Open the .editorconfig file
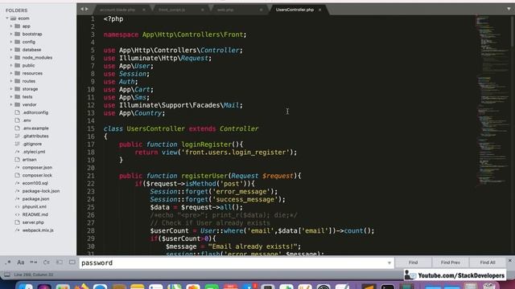This screenshot has width=515, height=289. click(35, 112)
